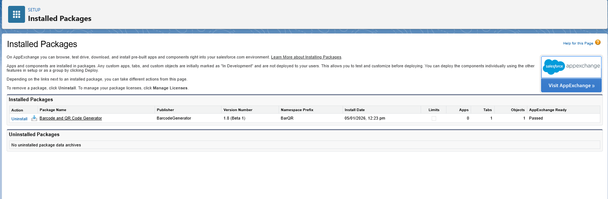Click the package download icon beside Uninstall
The width and height of the screenshot is (608, 199).
[x=34, y=118]
